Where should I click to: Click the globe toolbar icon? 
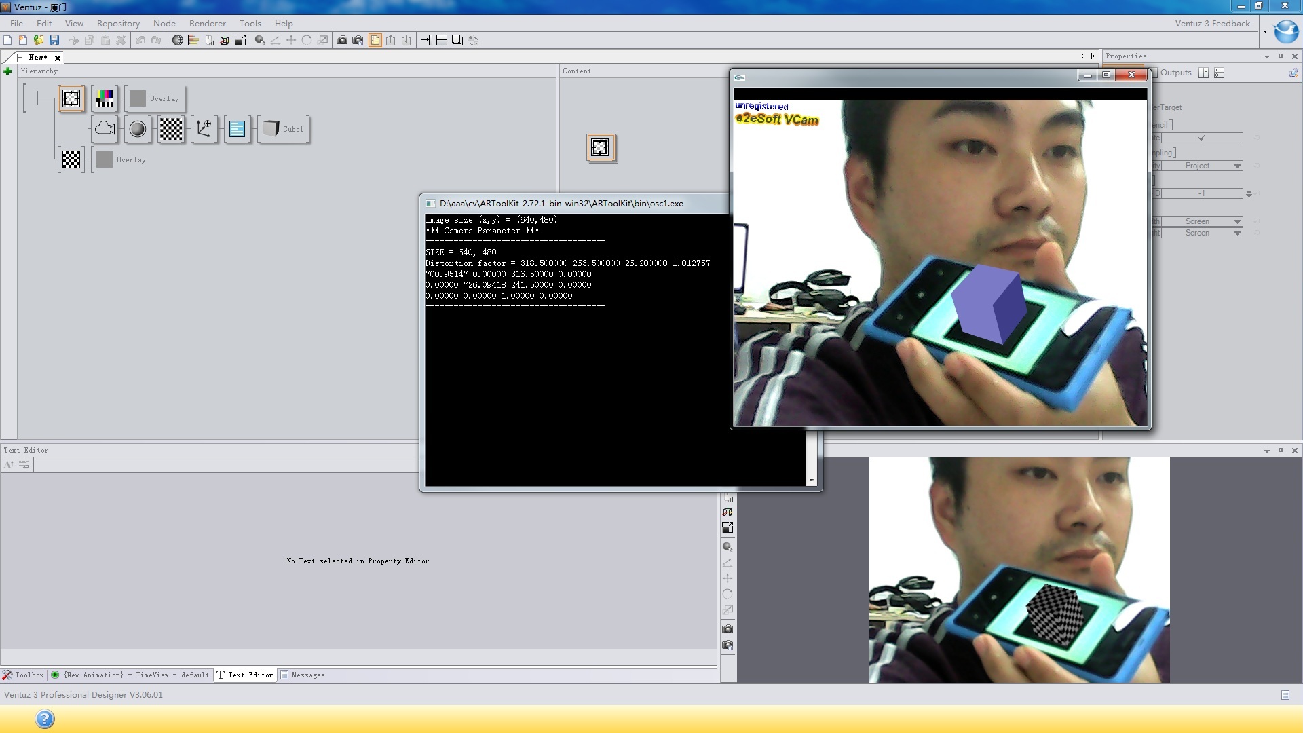178,40
